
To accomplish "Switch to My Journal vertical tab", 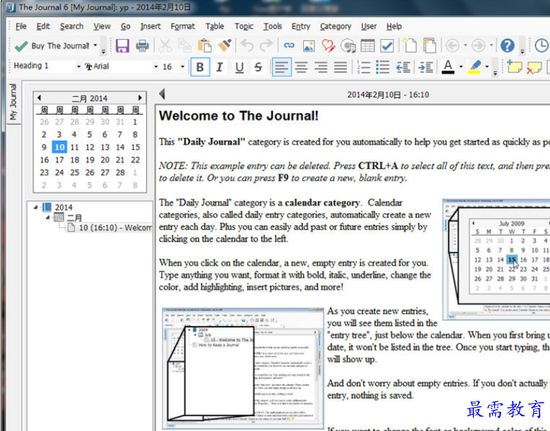I will click(x=13, y=102).
